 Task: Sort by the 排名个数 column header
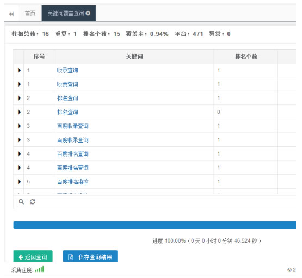(245, 57)
